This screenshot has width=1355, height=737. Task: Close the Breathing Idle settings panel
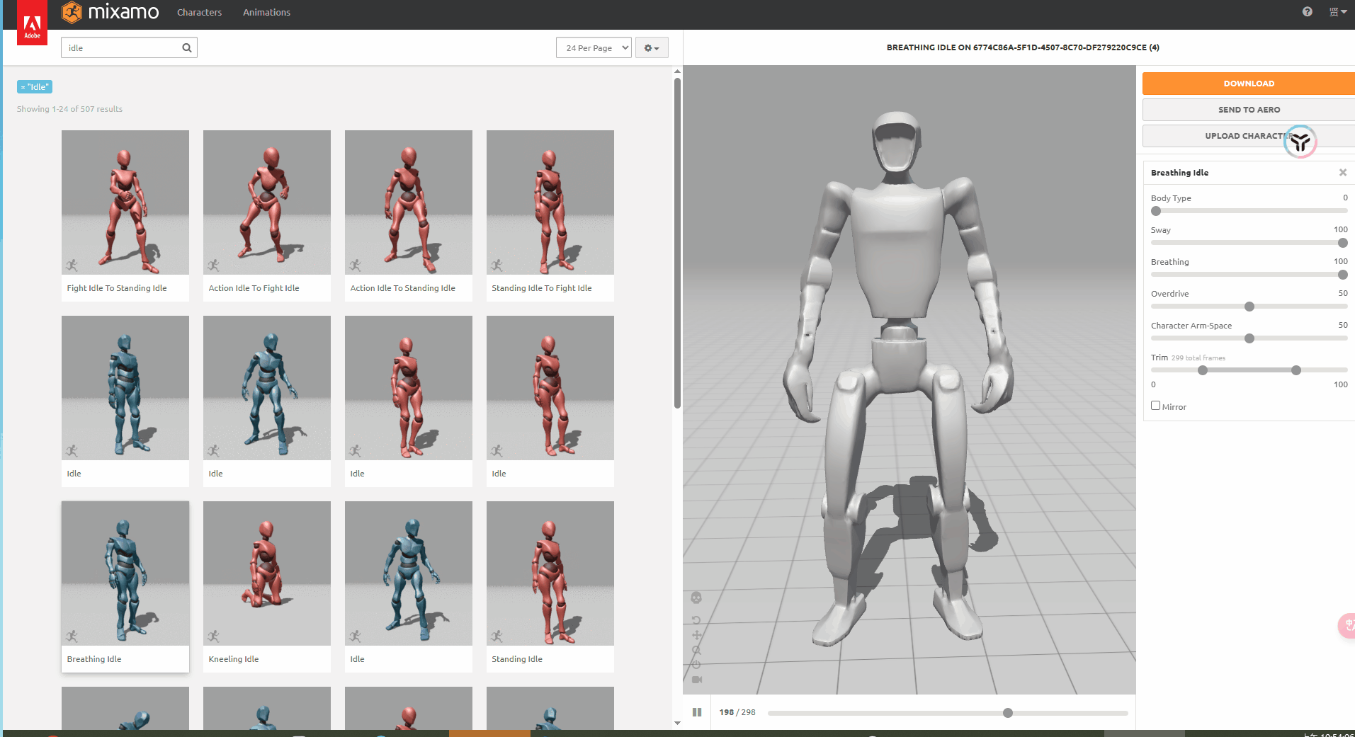[1342, 173]
